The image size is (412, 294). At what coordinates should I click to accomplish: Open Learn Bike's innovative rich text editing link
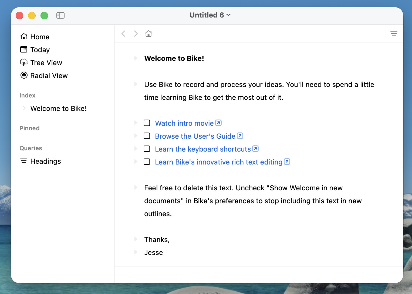(x=218, y=162)
